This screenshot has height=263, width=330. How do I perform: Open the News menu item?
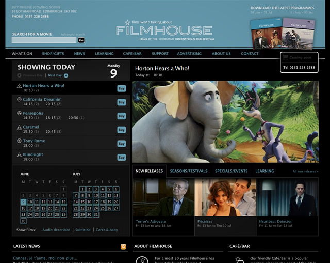[79, 54]
